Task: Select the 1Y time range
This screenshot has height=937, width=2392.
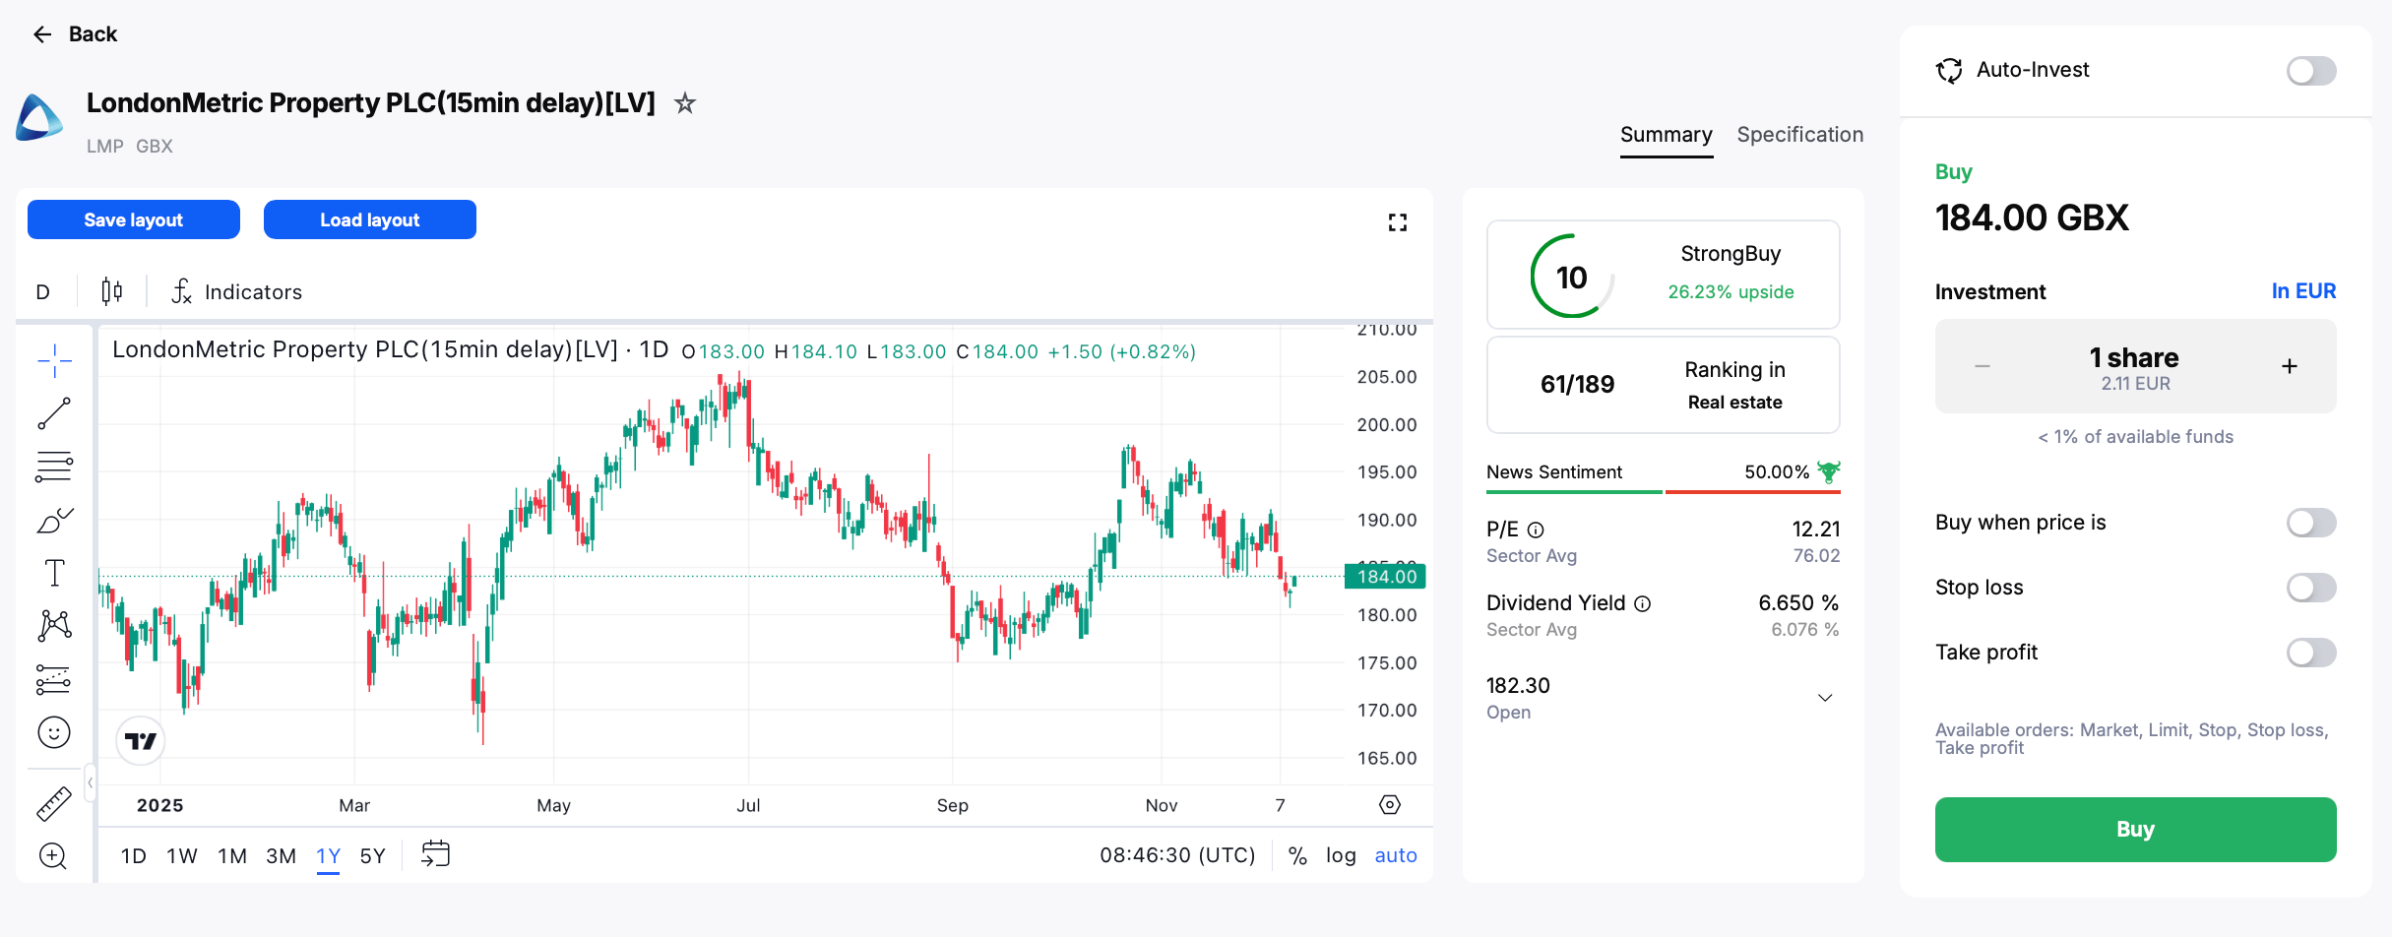Action: point(329,856)
